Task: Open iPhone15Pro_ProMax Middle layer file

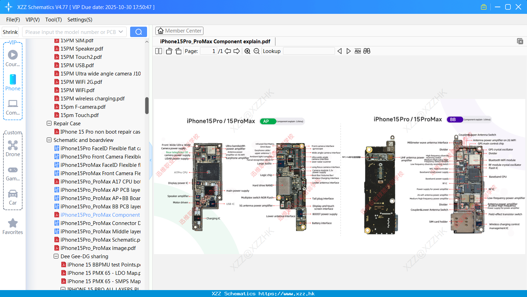Action: (x=97, y=231)
